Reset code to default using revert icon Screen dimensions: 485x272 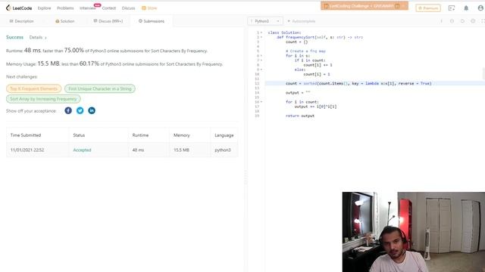pyautogui.click(x=462, y=21)
